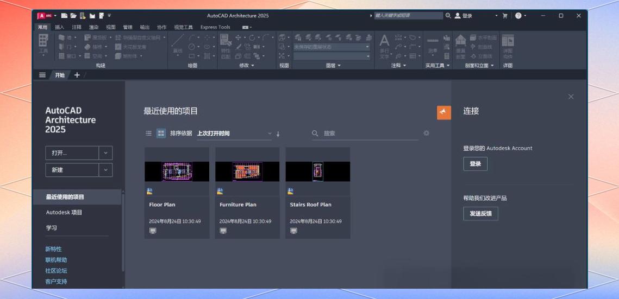
Task: Click the 发送反馈 feedback button
Action: click(x=480, y=213)
